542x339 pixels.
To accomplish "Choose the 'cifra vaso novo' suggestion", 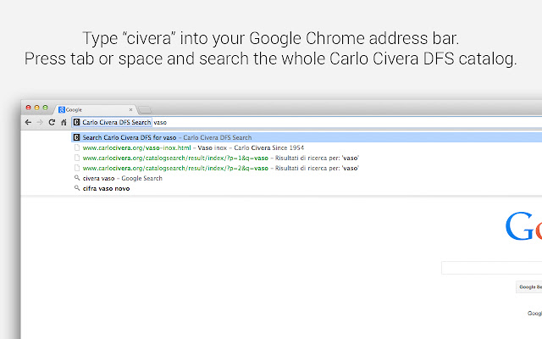I will (106, 188).
